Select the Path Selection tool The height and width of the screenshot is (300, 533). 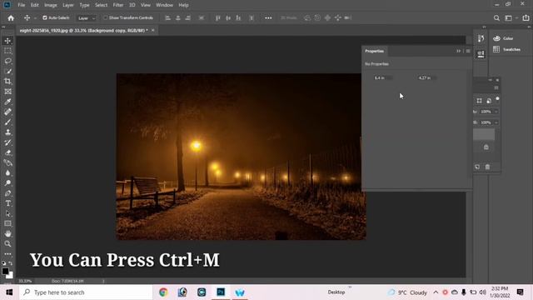7,213
